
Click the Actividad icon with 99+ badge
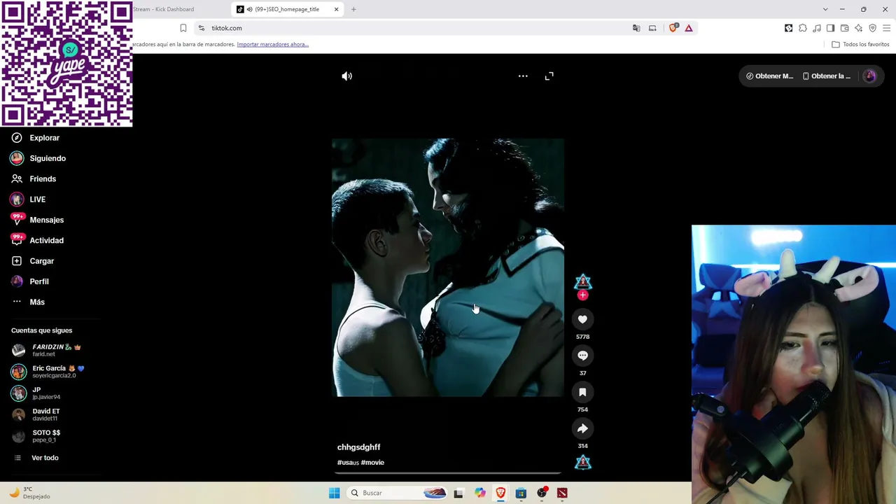(x=17, y=240)
